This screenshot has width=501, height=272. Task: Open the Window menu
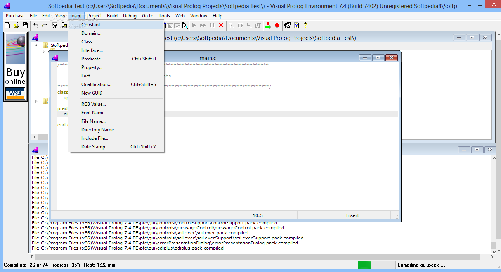click(199, 16)
